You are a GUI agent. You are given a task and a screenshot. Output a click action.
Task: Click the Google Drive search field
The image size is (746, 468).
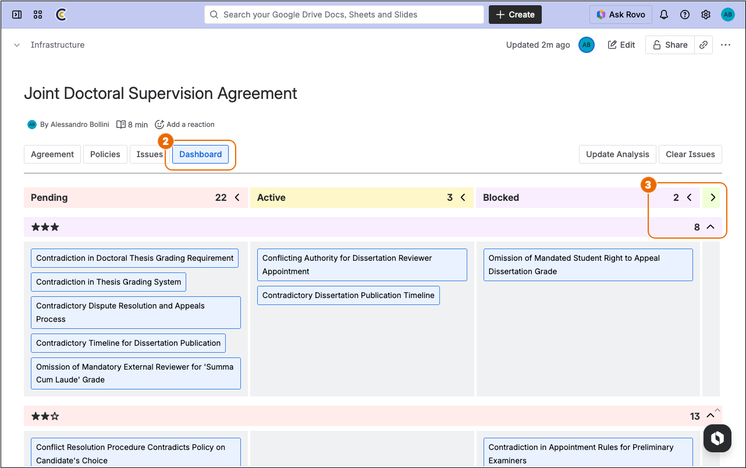pyautogui.click(x=344, y=15)
